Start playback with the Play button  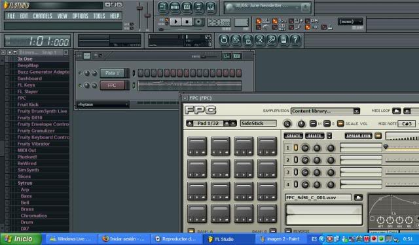coord(175,22)
